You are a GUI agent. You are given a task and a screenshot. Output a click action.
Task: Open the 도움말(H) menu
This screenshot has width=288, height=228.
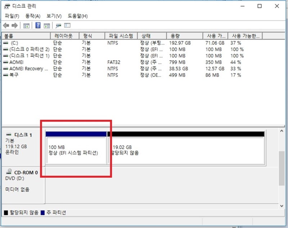[78, 16]
